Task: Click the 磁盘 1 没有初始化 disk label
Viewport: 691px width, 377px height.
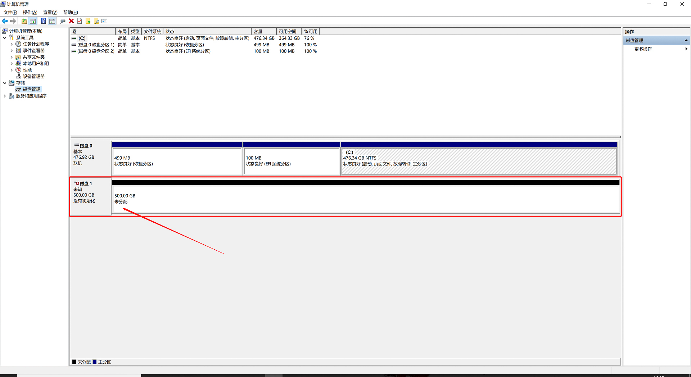Action: tap(91, 196)
